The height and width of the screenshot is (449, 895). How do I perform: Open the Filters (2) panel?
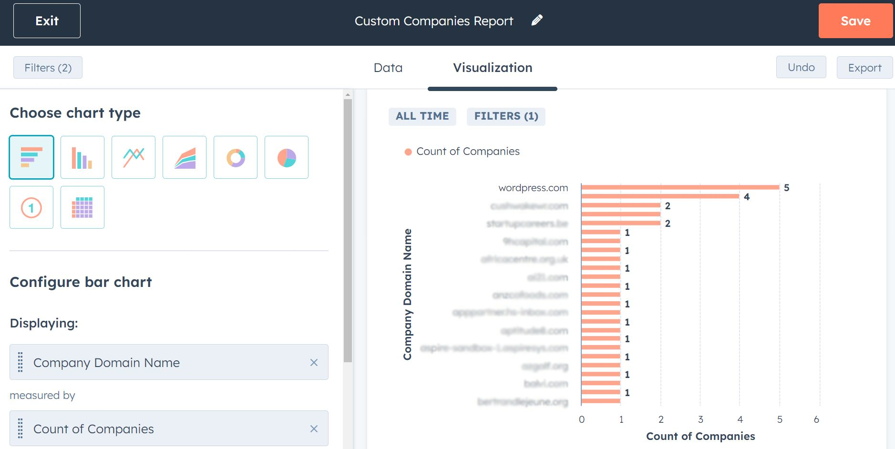point(48,68)
